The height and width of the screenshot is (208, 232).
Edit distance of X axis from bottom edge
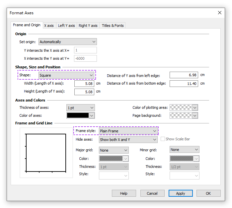point(184,84)
